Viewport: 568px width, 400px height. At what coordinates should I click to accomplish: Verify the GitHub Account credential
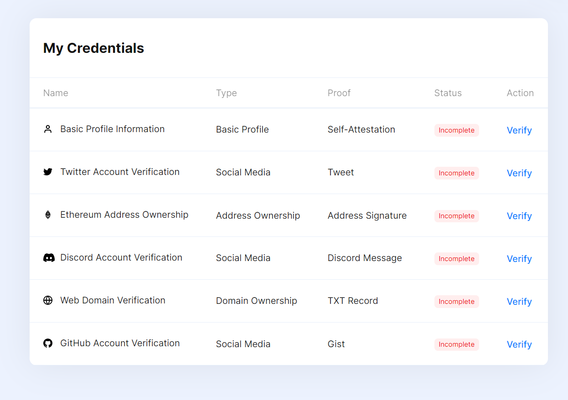click(x=519, y=344)
